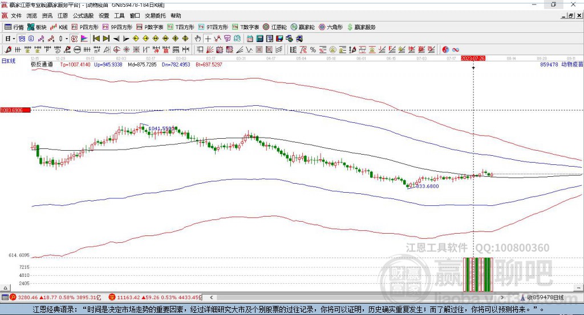Viewport: 584px width, 315px height.
Task: Select the pencil drawing tool icon
Action: (8, 50)
